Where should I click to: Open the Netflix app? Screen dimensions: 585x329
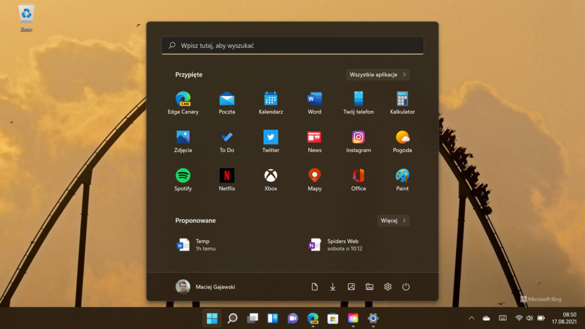pyautogui.click(x=227, y=179)
